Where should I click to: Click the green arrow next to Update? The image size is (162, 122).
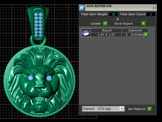(x=105, y=23)
